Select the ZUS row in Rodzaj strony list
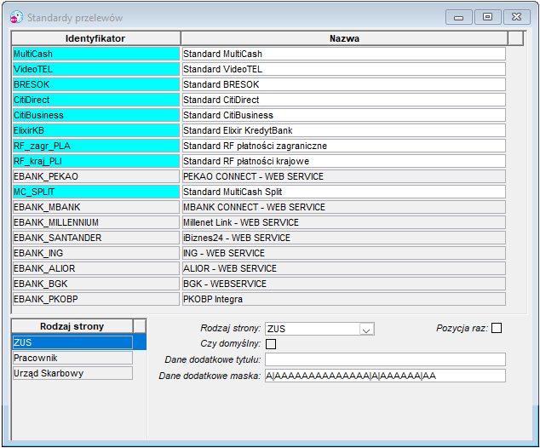The image size is (540, 448). 72,342
